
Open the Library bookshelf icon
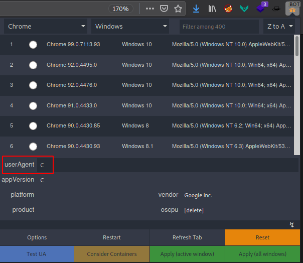212,9
